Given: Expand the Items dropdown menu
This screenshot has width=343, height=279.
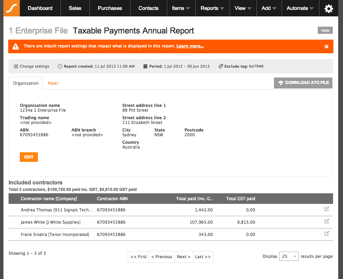Looking at the screenshot, I should (x=181, y=8).
